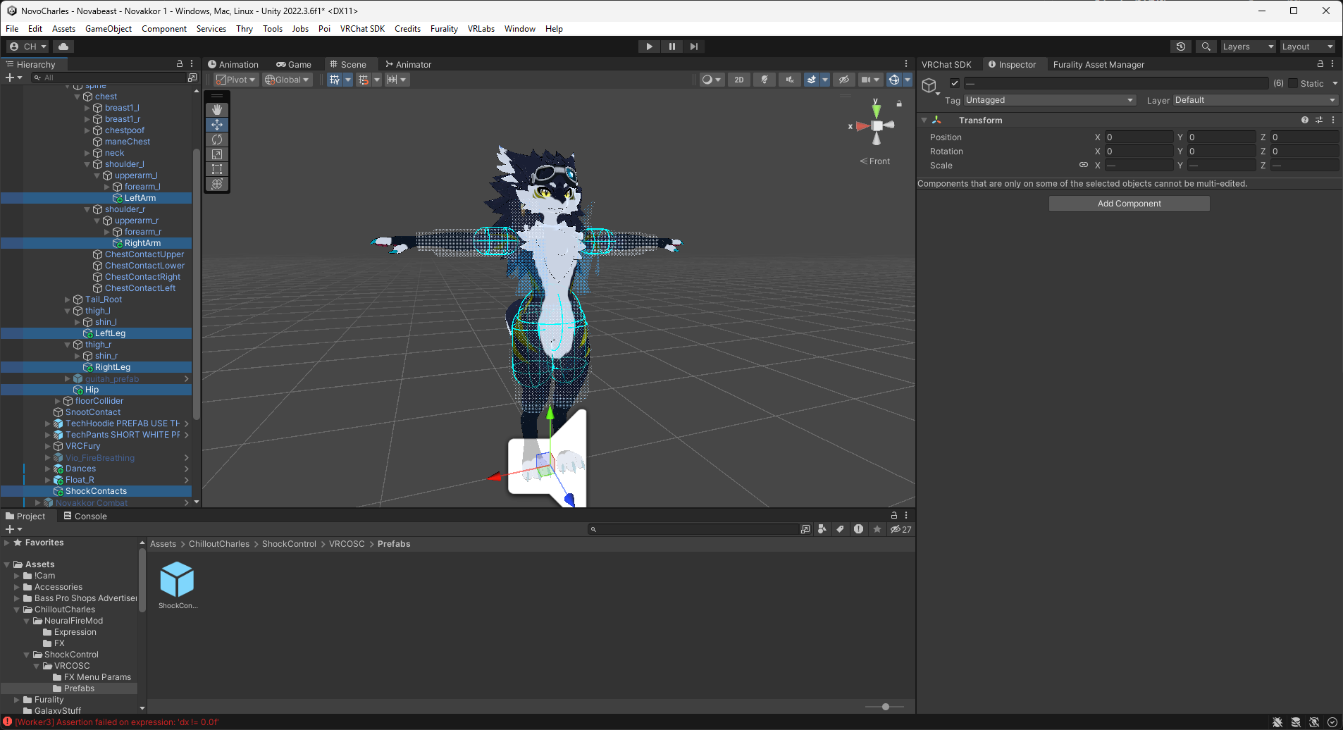Toggle hidden objects scene visibility
1343x730 pixels.
[844, 80]
